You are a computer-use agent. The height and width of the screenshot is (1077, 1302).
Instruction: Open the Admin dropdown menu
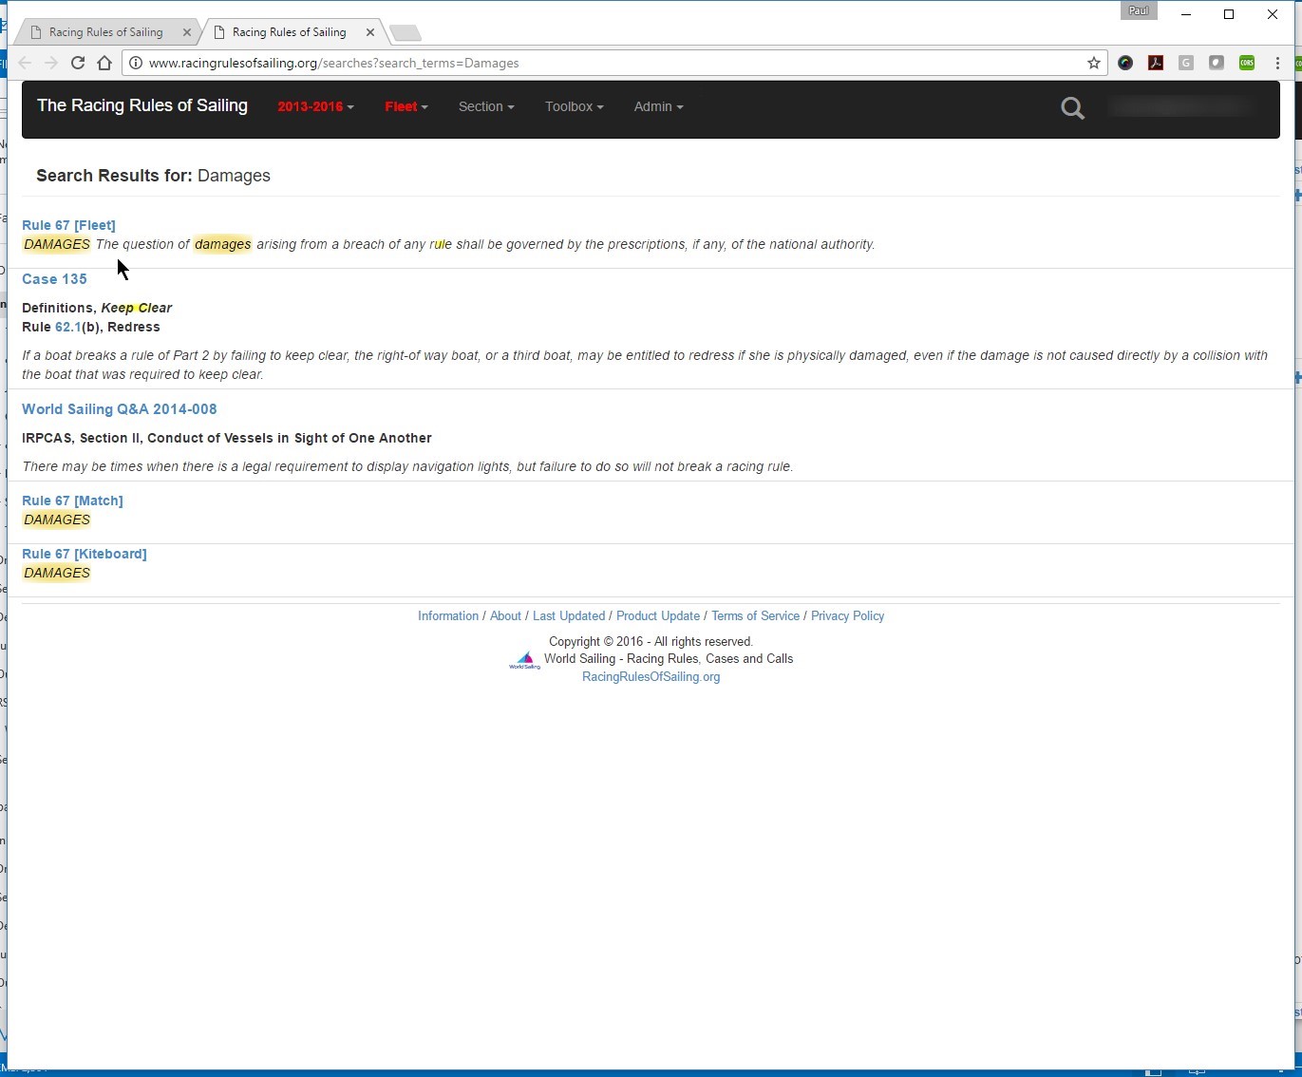tap(658, 106)
